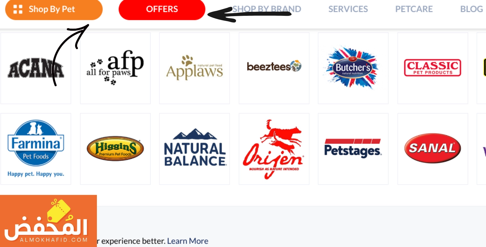Choose the Petstages brand tile
The width and height of the screenshot is (486, 247).
pyautogui.click(x=353, y=149)
